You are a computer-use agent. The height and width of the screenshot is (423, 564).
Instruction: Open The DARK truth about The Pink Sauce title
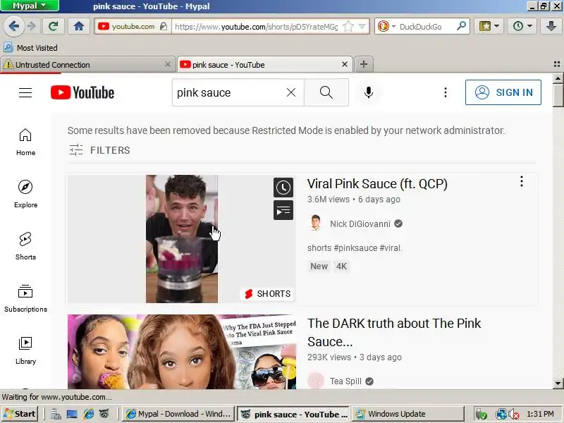tap(394, 332)
